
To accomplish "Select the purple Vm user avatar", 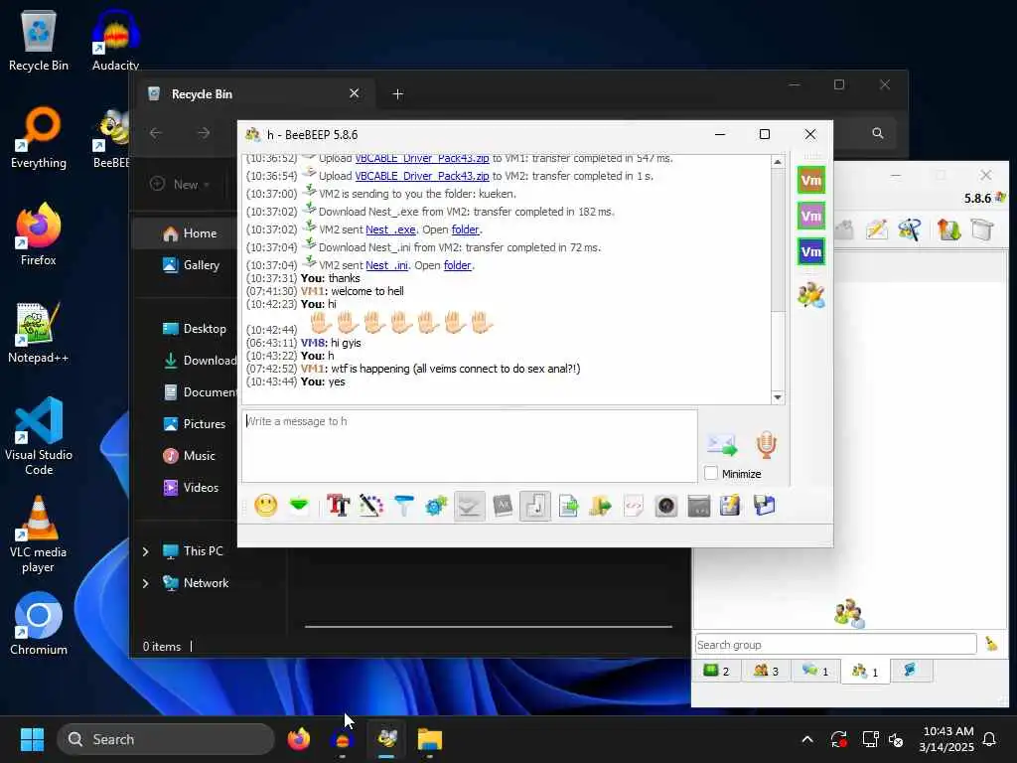I will (811, 216).
